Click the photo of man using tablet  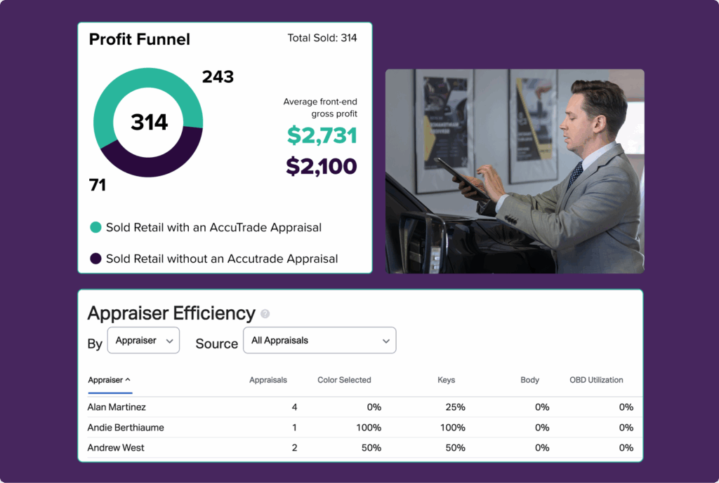[x=514, y=171]
